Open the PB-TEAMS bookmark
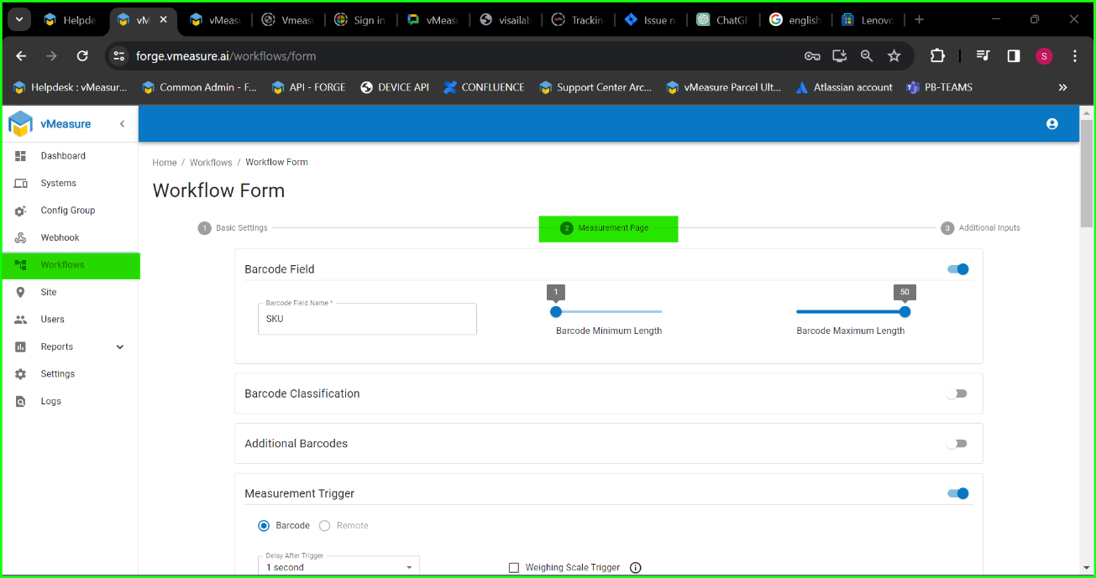This screenshot has width=1096, height=578. (x=939, y=87)
